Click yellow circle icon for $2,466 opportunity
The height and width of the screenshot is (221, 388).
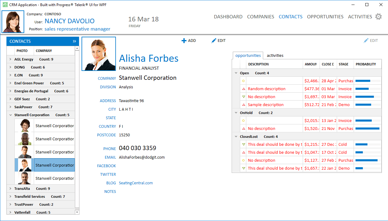click(244, 81)
